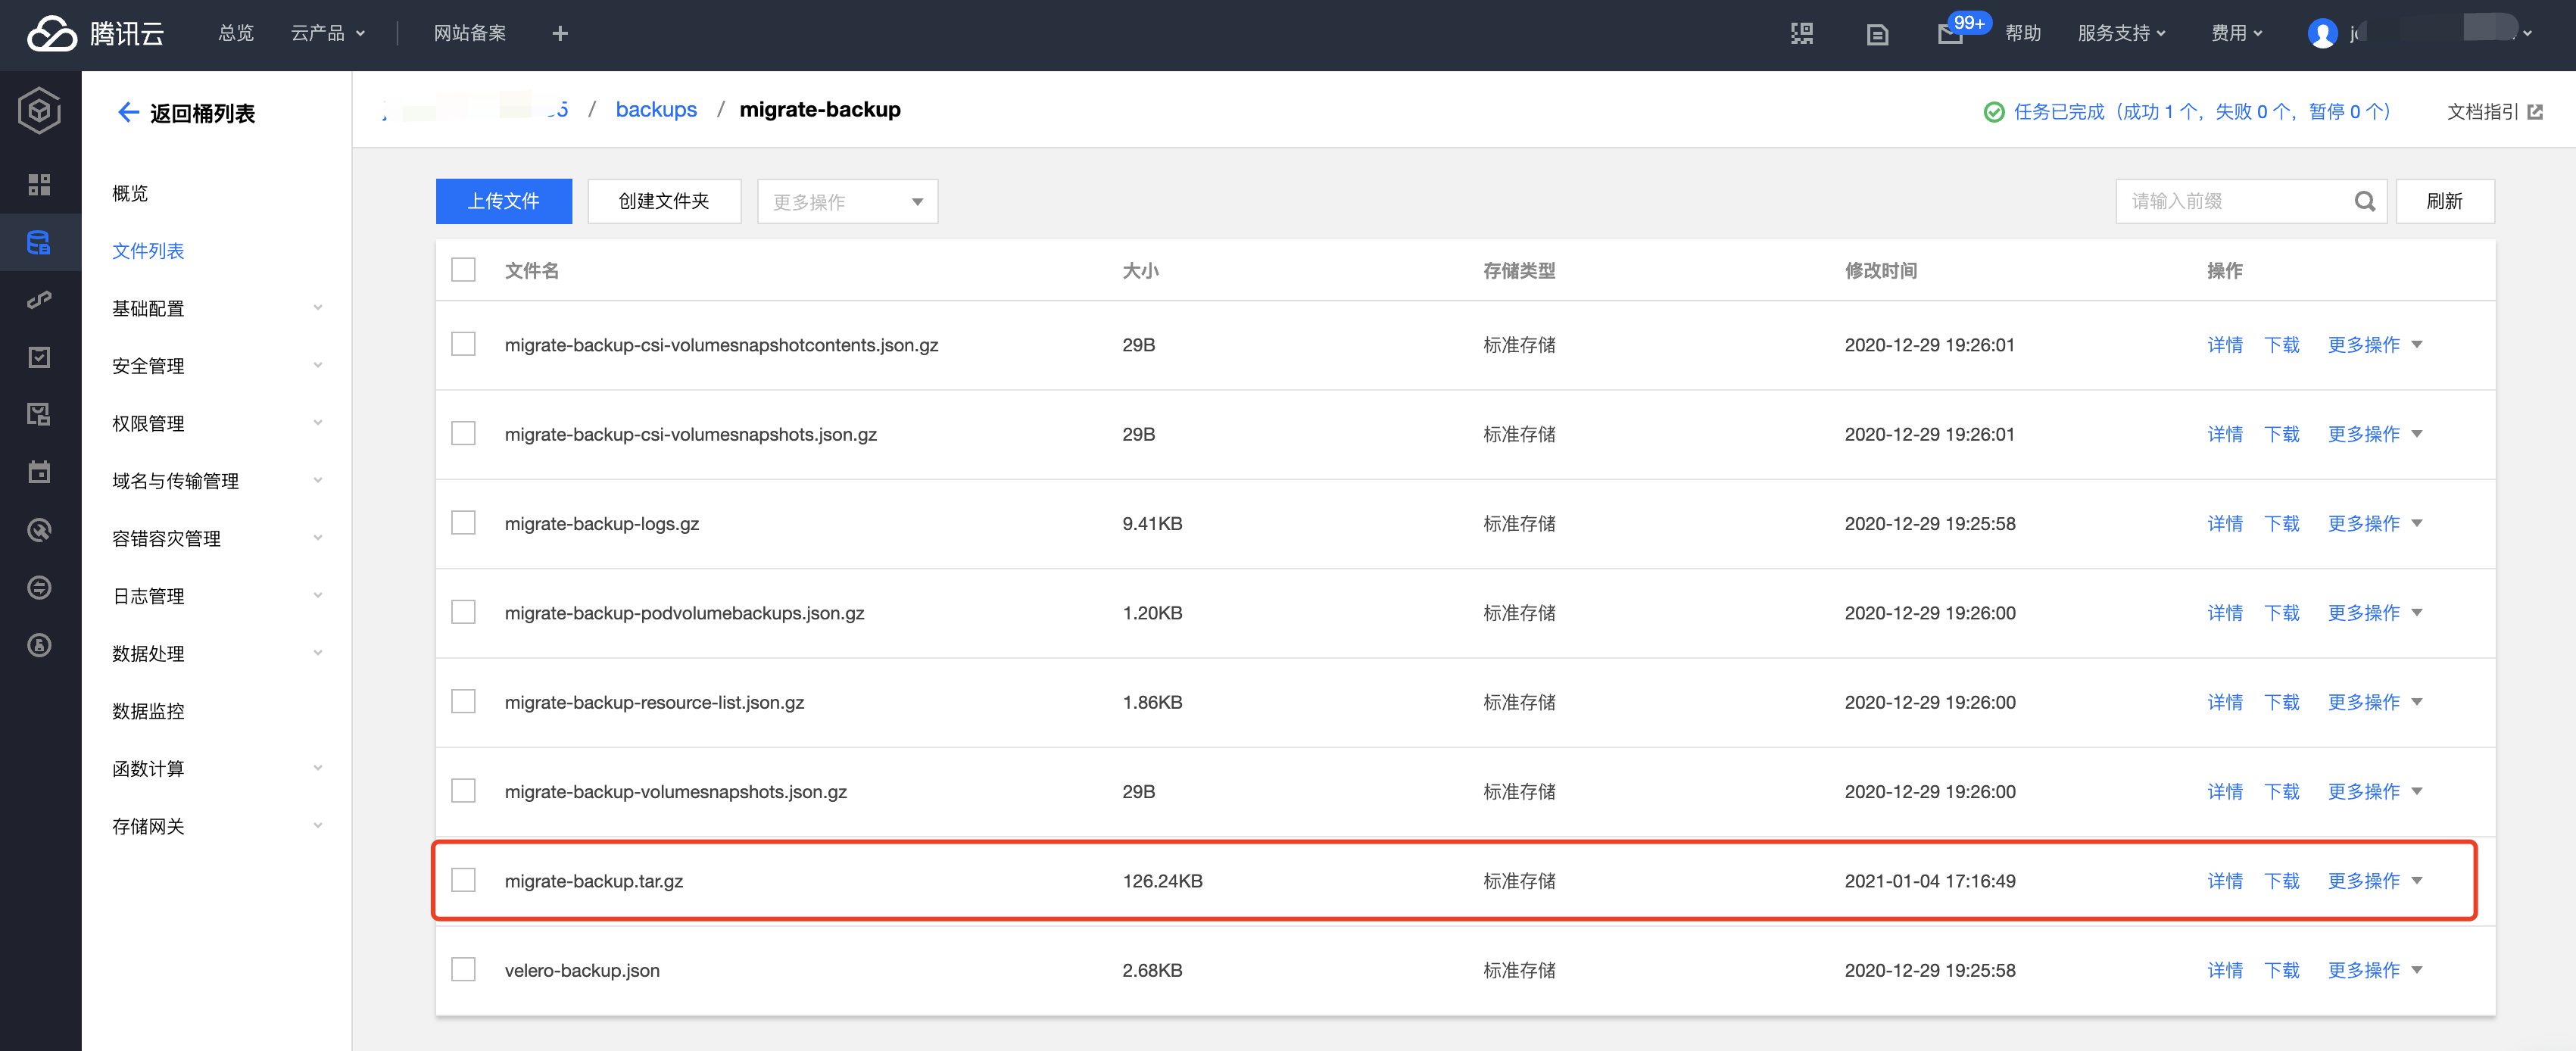Open 网站备案 in top navigation

(x=469, y=34)
